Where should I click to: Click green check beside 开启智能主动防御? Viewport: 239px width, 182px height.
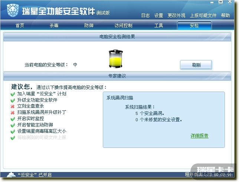coord(13,125)
